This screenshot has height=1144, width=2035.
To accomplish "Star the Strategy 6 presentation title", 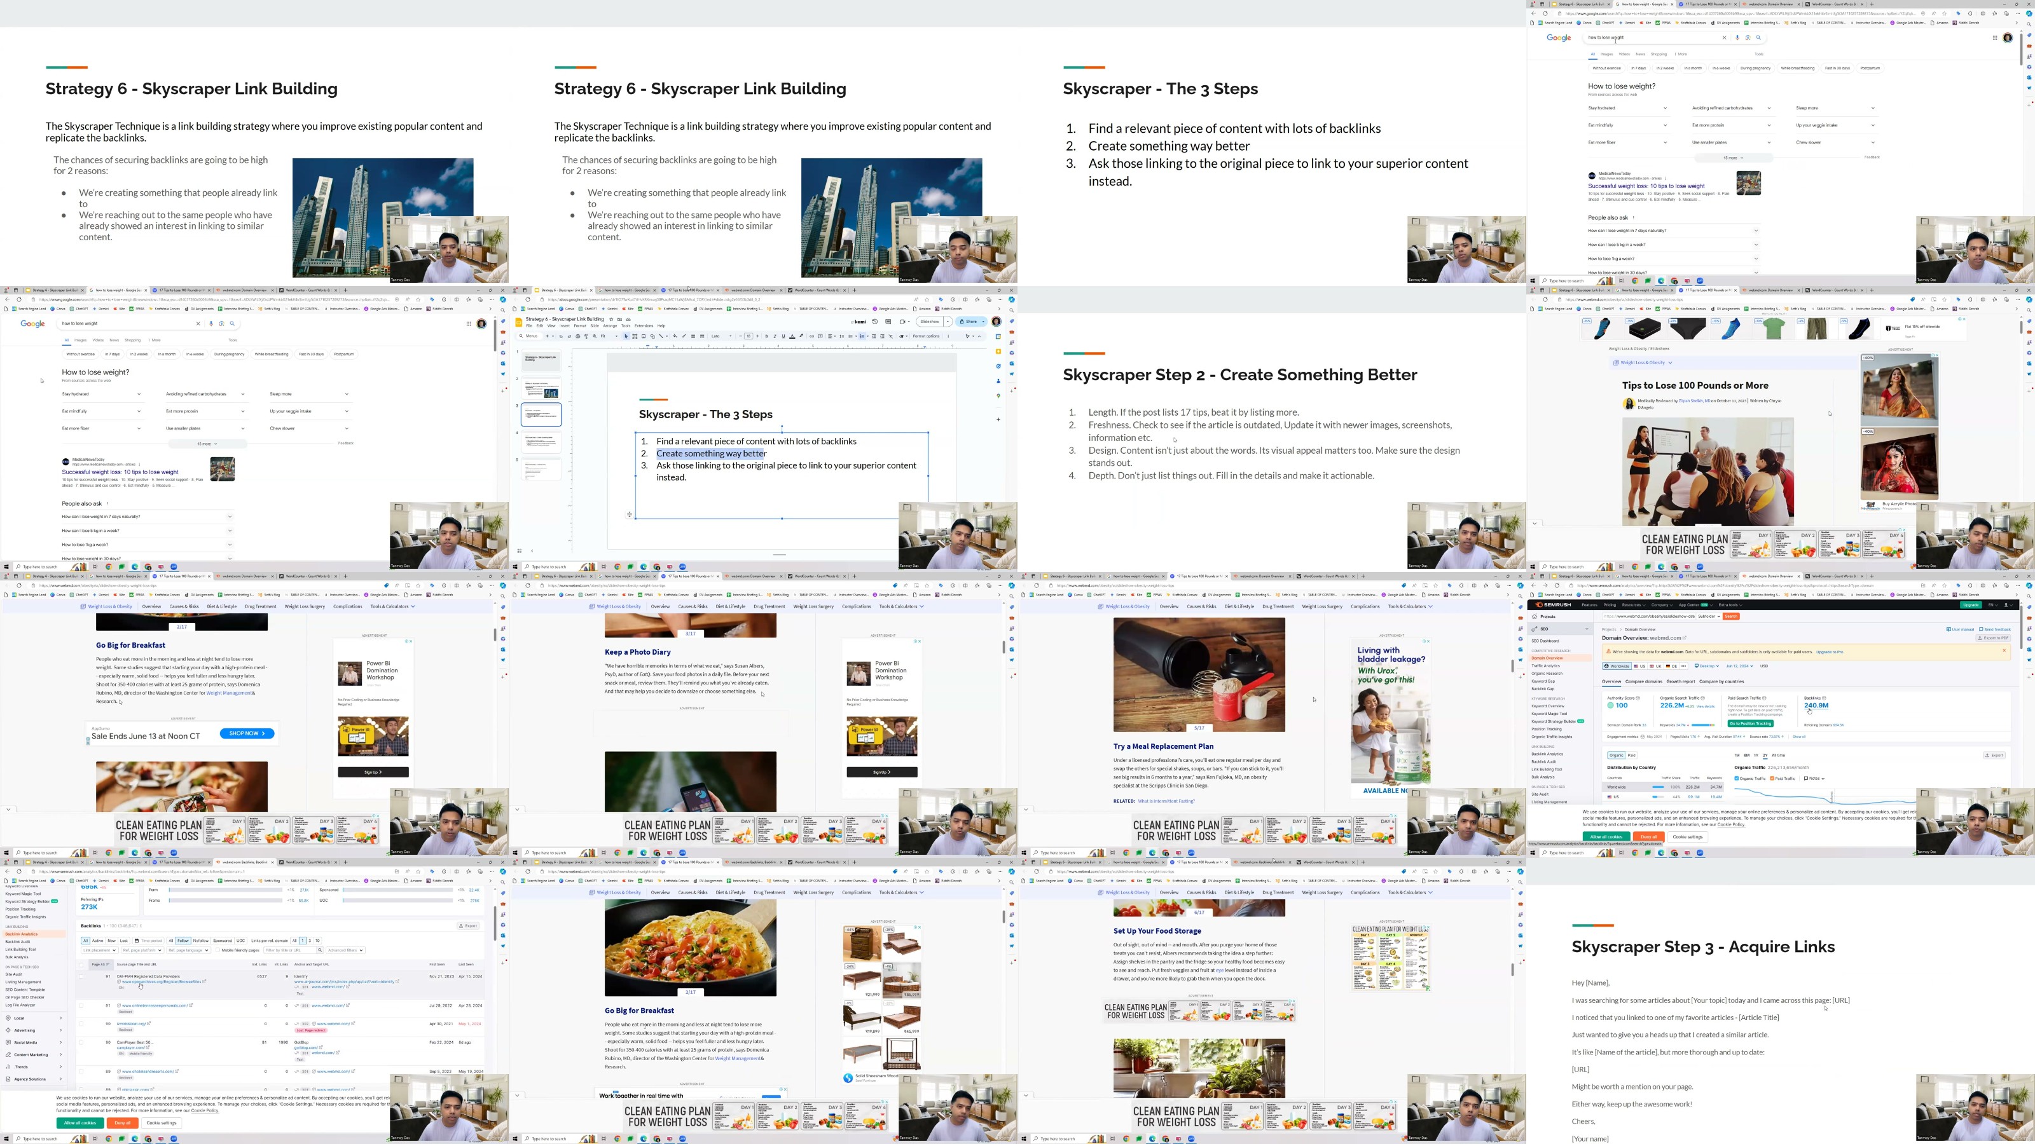I will tap(611, 320).
